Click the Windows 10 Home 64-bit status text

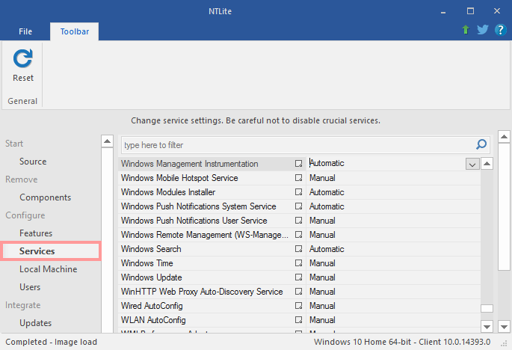point(402,342)
